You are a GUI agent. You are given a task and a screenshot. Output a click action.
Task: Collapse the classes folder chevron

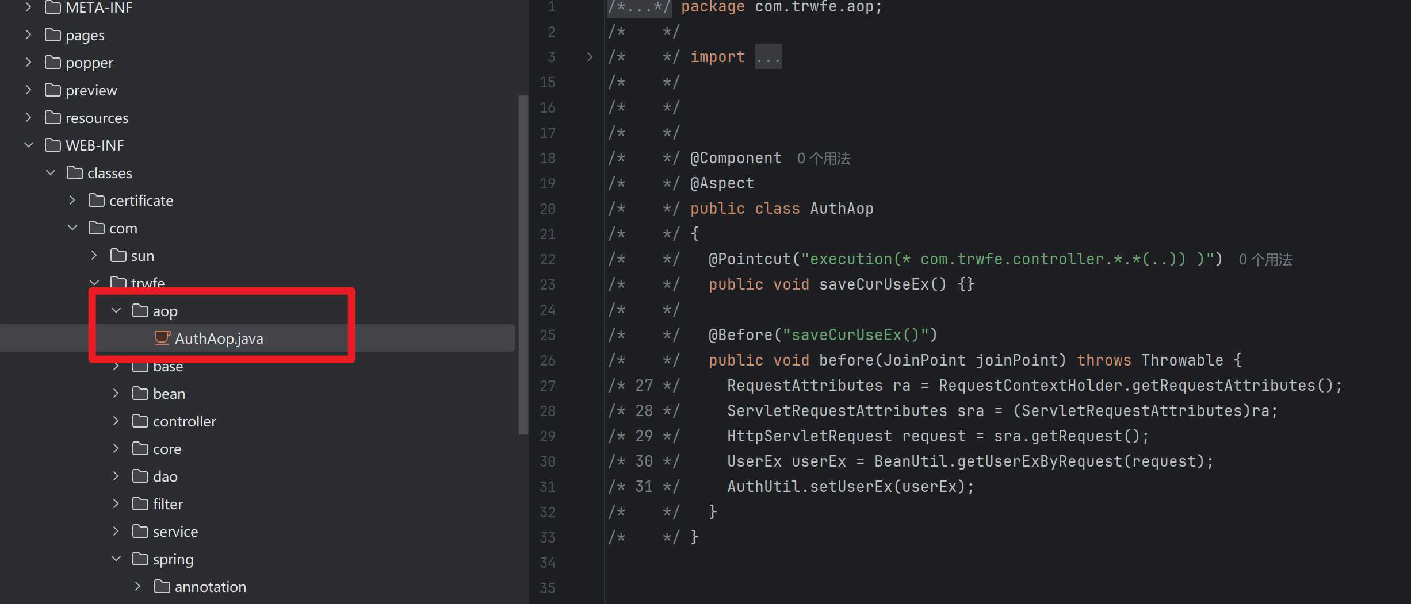pos(51,173)
